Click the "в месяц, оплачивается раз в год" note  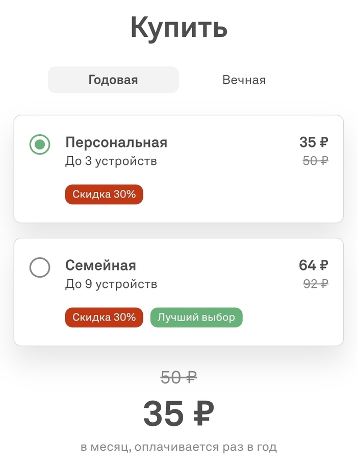click(178, 448)
